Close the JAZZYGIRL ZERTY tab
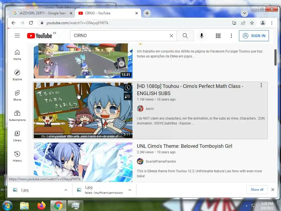The width and height of the screenshot is (281, 211). click(x=71, y=13)
